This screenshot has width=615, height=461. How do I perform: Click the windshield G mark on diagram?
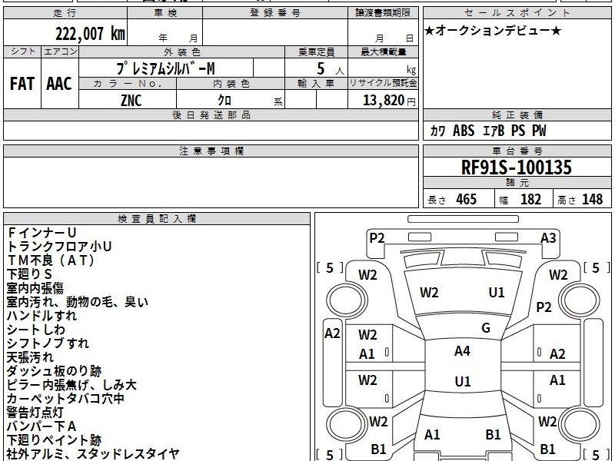pyautogui.click(x=486, y=328)
